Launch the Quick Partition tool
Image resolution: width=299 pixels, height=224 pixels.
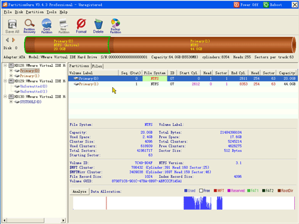[47, 26]
